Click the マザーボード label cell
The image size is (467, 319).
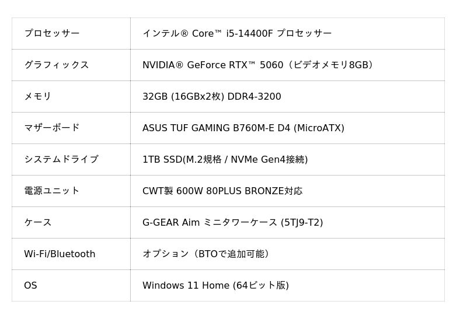pyautogui.click(x=52, y=128)
